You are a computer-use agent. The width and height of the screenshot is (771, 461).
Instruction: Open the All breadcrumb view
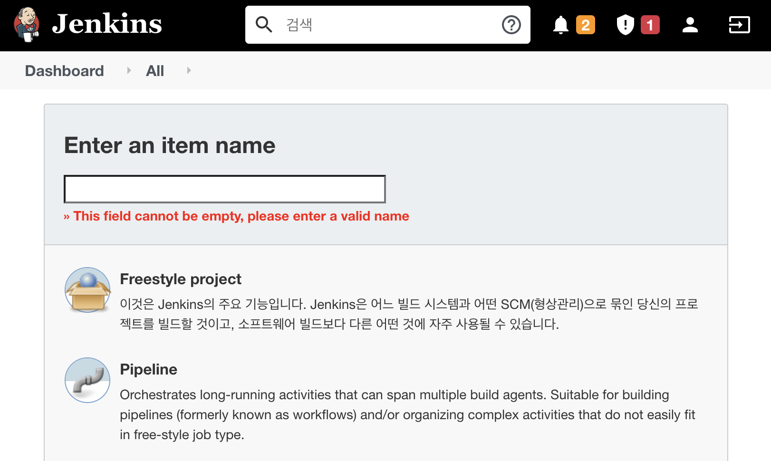pos(155,71)
